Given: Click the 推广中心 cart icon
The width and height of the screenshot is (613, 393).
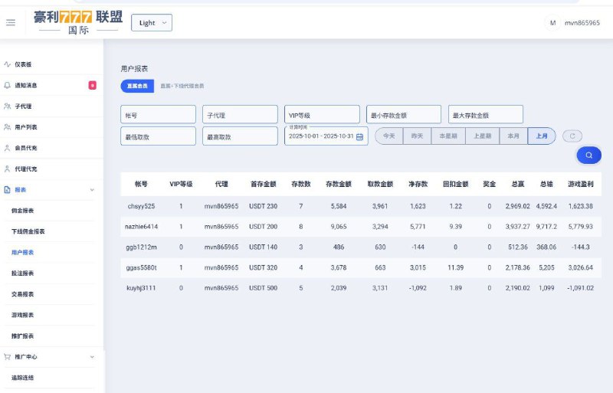Looking at the screenshot, I should click(8, 356).
